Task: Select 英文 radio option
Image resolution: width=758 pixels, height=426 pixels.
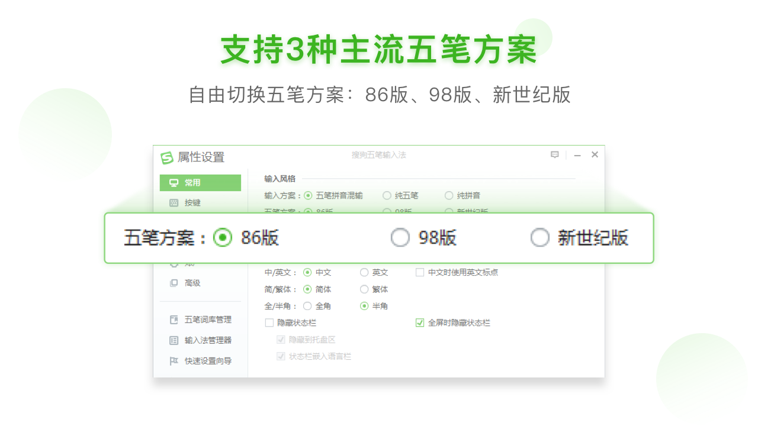Action: click(364, 273)
